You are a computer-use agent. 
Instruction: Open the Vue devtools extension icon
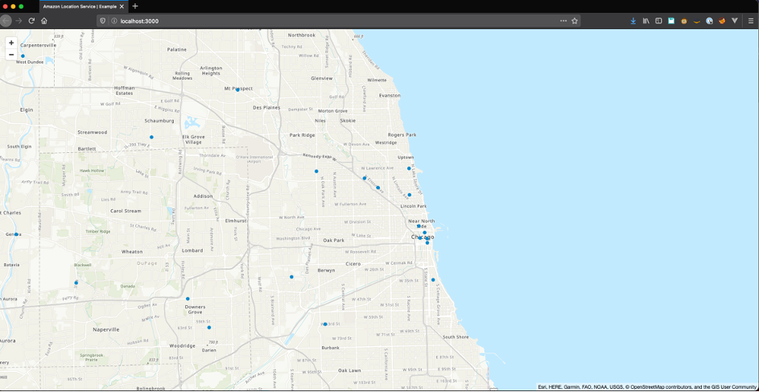734,21
